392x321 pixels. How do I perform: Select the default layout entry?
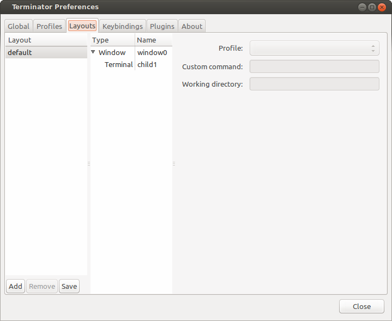click(x=46, y=52)
